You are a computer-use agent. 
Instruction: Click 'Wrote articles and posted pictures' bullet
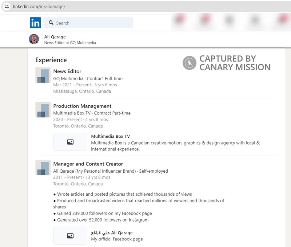tap(123, 194)
